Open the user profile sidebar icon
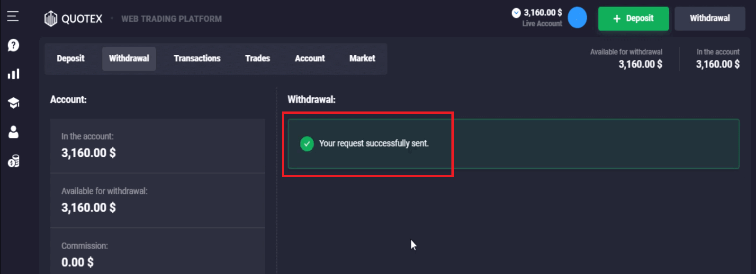 [x=13, y=132]
